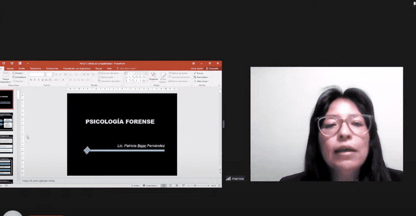This screenshot has height=216, width=416.
Task: Click Convertir a SmartArt option
Action: tap(109, 81)
